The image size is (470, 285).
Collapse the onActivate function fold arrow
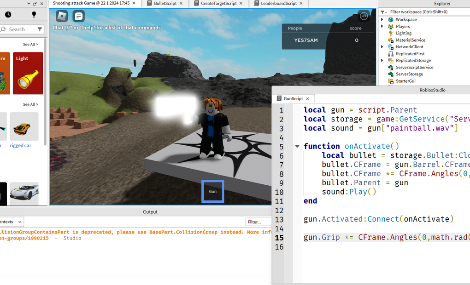tap(297, 146)
